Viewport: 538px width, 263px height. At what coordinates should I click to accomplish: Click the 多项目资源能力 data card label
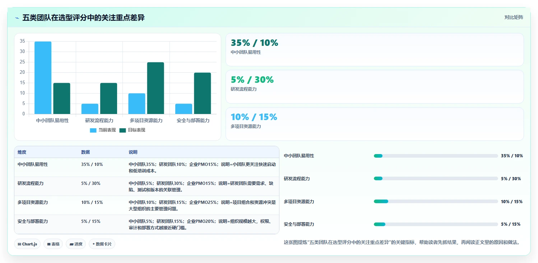(x=246, y=126)
